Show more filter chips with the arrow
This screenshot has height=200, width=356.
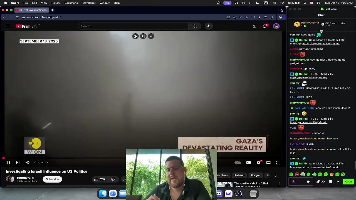tap(276, 176)
